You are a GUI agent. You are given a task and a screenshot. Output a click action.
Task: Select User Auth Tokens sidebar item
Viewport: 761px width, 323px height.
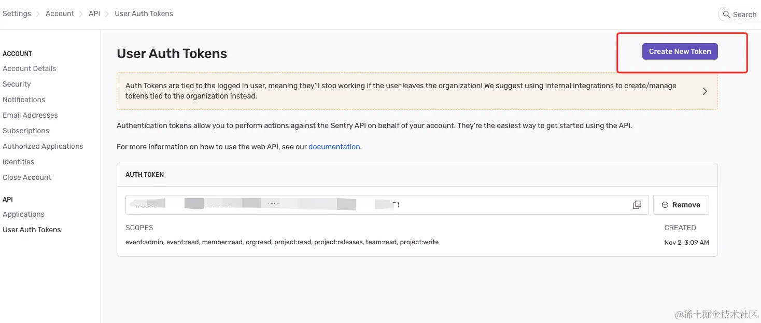[32, 230]
